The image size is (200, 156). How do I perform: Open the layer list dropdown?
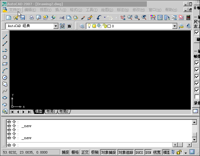pos(175,26)
